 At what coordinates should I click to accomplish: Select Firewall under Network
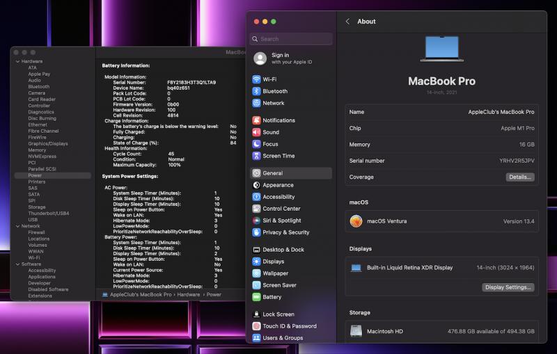pyautogui.click(x=36, y=232)
